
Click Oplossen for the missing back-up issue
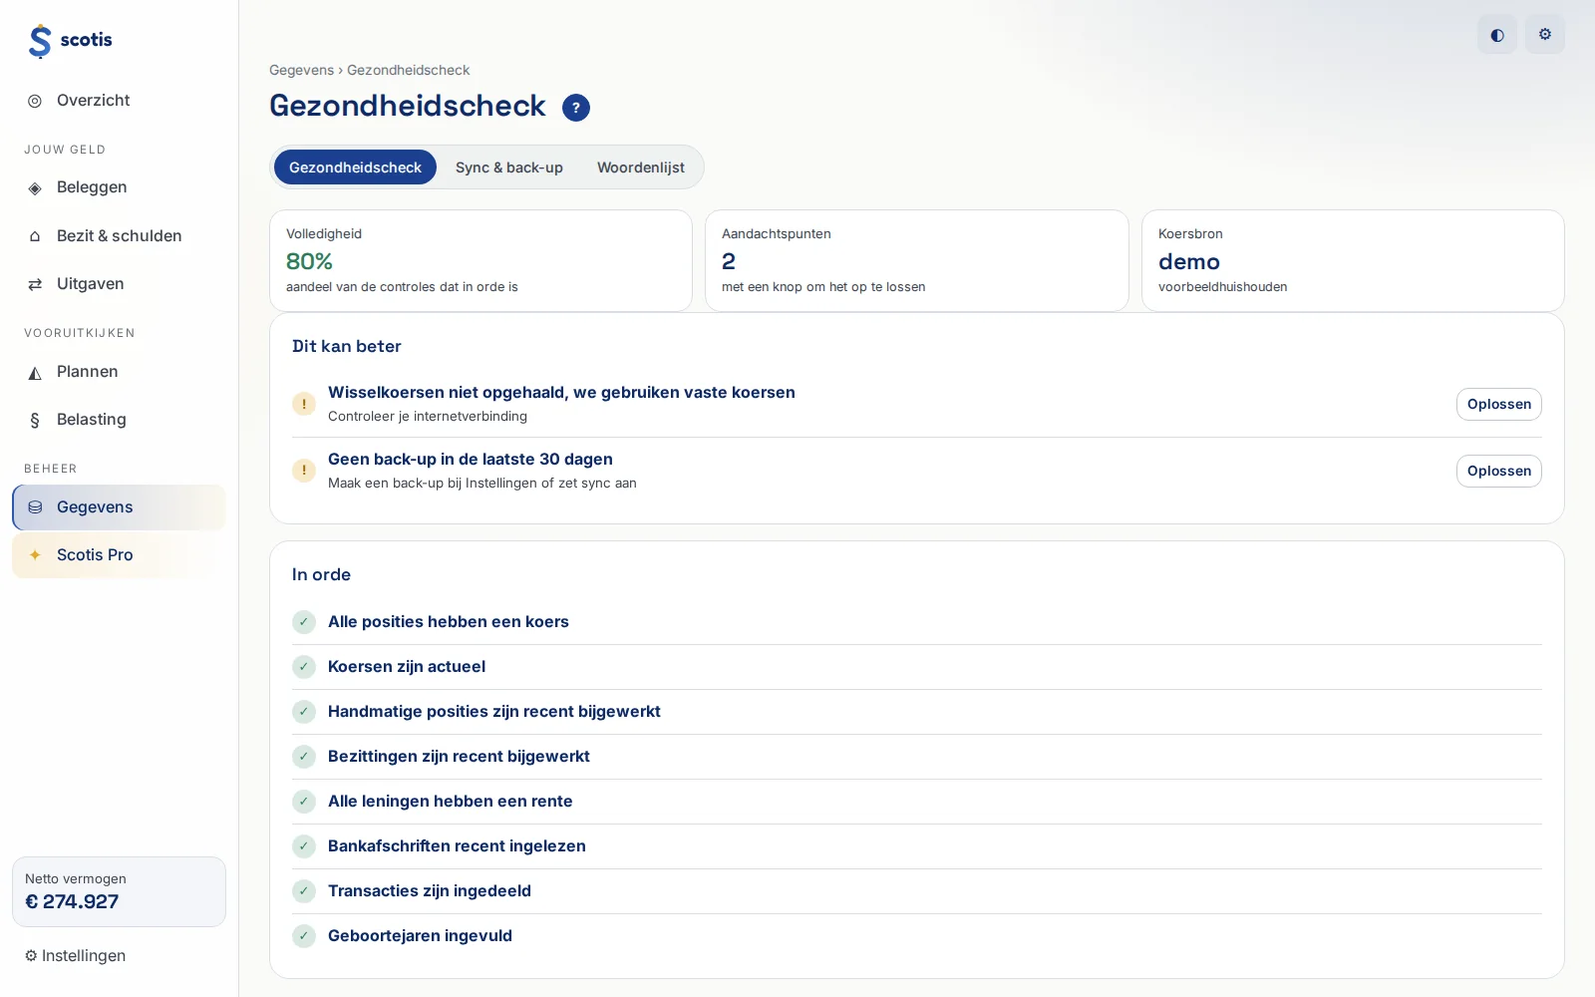coord(1498,471)
